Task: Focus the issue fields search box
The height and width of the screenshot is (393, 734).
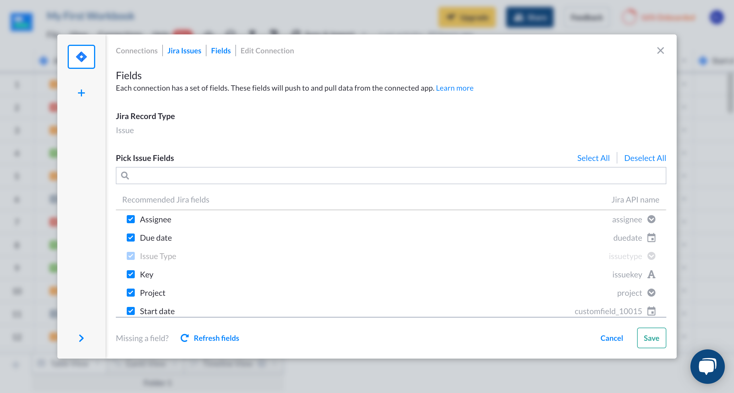Action: click(391, 176)
